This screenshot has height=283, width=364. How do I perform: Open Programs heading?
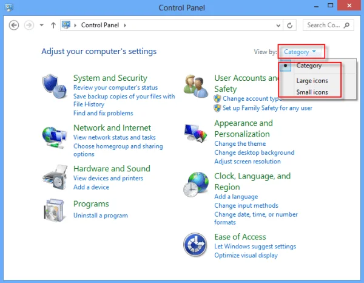point(91,204)
